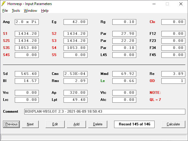Select the Cms input field
The width and height of the screenshot is (188, 141).
(76, 74)
